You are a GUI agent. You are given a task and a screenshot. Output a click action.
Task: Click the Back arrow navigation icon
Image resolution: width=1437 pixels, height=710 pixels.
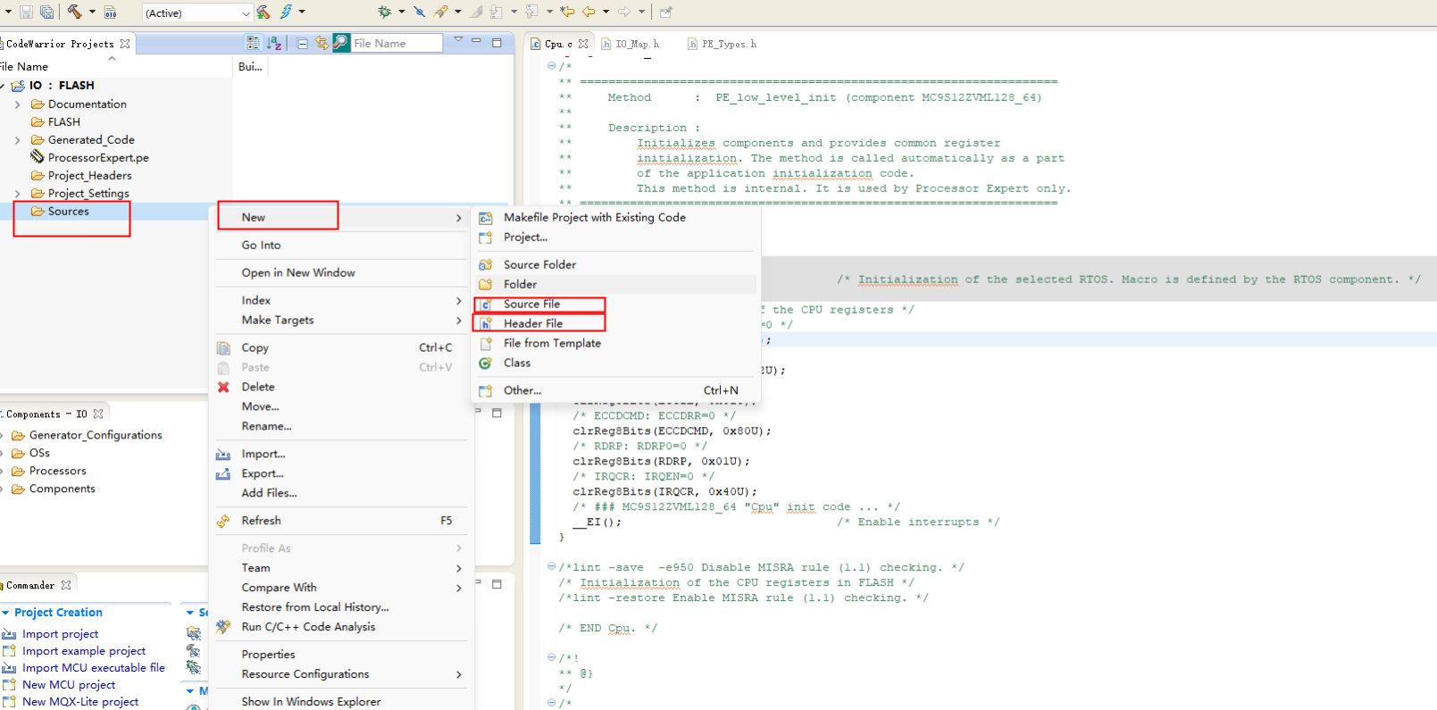click(x=589, y=12)
